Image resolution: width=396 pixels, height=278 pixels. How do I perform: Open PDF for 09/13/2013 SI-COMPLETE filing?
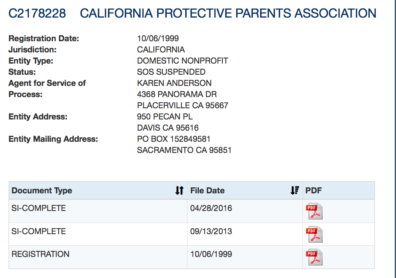314,234
